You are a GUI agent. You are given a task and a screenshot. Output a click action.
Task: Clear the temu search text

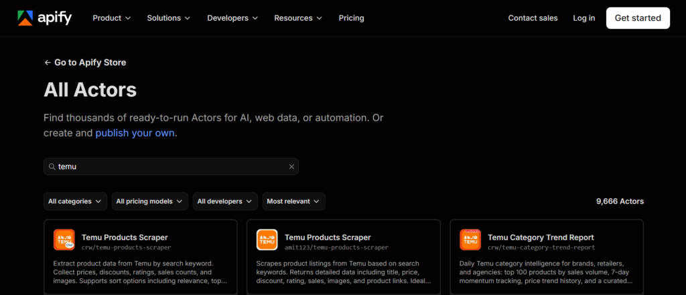pyautogui.click(x=292, y=167)
